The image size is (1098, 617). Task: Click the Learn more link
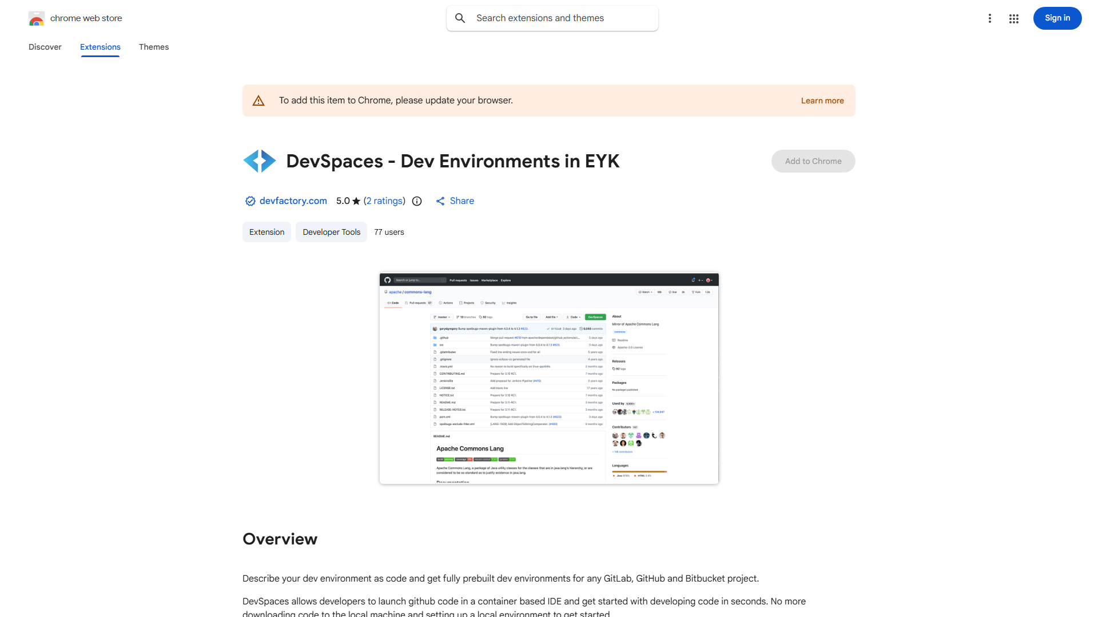coord(822,101)
